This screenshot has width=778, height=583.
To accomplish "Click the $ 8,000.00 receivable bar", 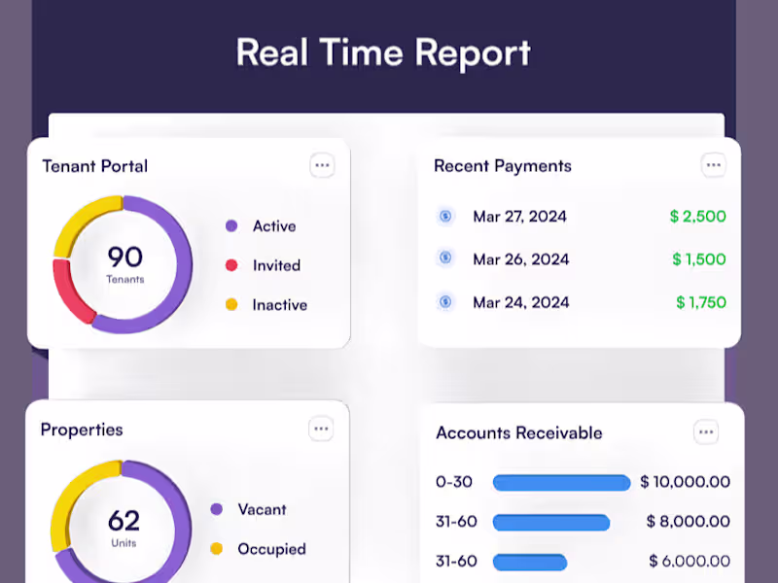I will click(551, 522).
